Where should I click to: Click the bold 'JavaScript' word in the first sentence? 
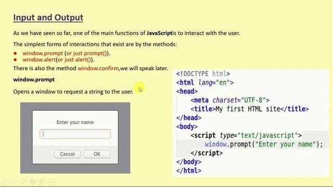159,33
